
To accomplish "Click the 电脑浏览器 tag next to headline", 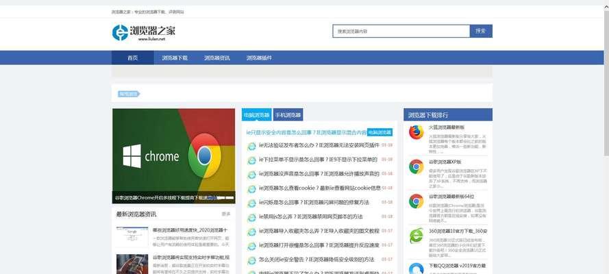I will [380, 132].
